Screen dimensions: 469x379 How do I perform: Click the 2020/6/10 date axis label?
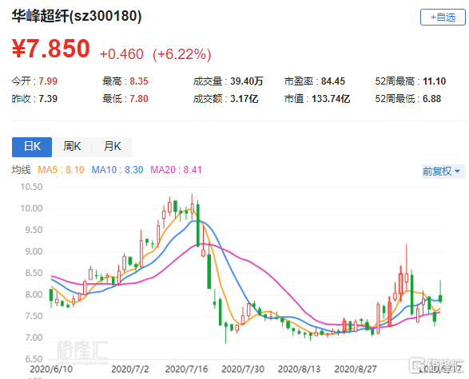[x=51, y=369]
